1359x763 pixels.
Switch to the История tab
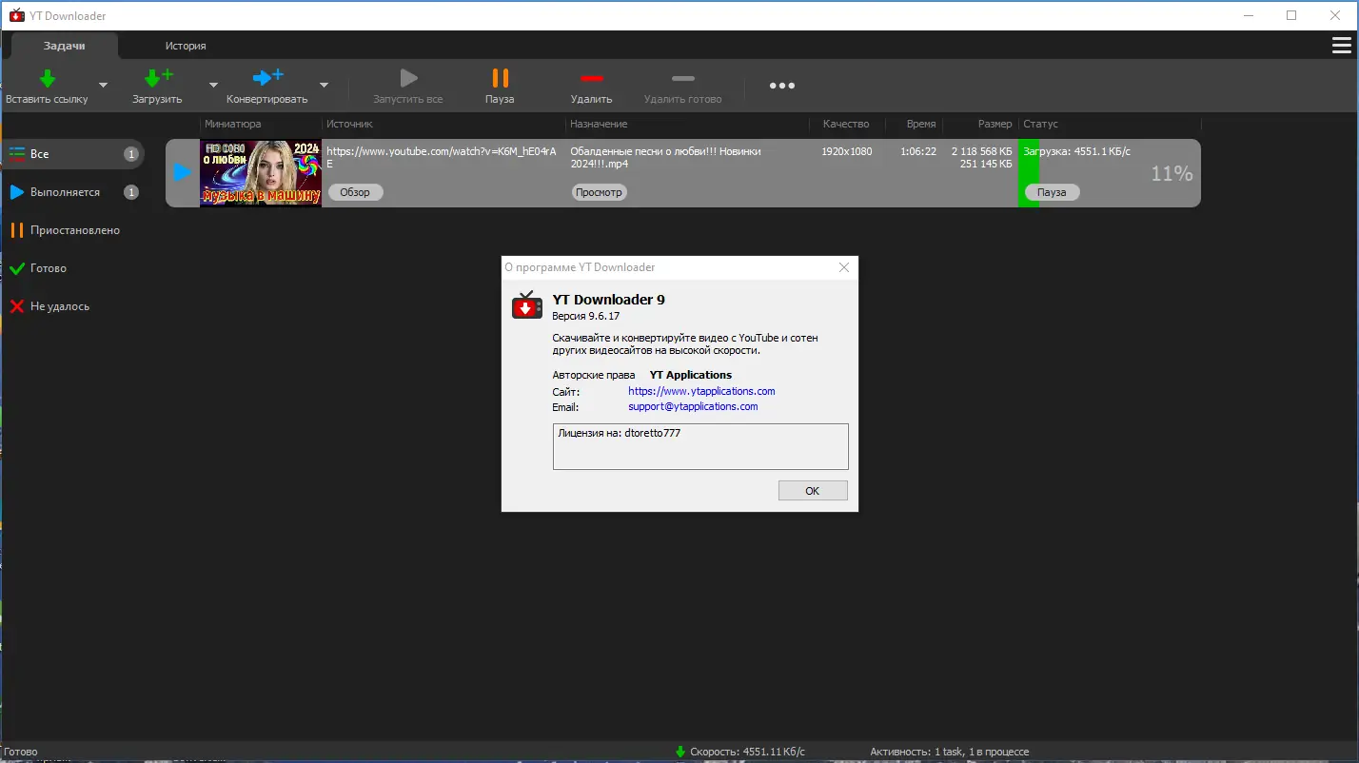(186, 46)
